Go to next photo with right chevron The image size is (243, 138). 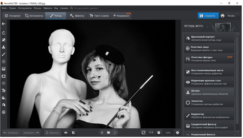(x=115, y=132)
